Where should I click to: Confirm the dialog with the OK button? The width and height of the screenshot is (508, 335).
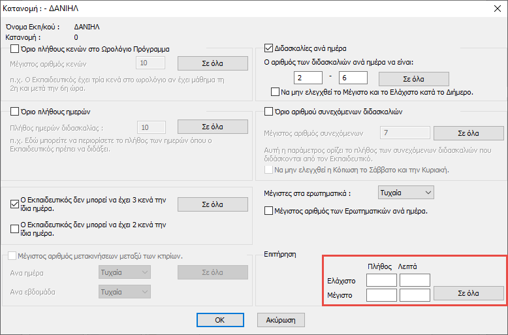pos(219,320)
